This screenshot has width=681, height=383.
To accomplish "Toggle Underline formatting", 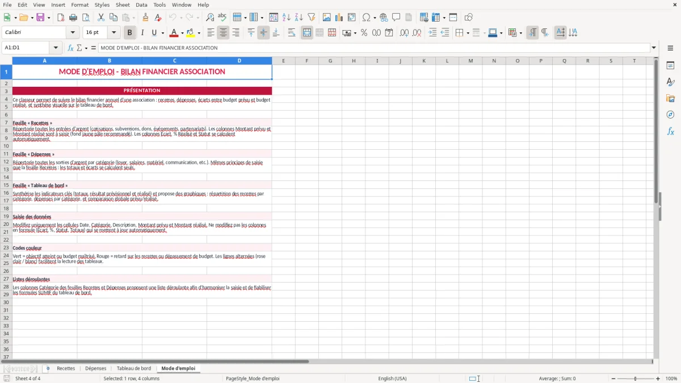I will 154,33.
